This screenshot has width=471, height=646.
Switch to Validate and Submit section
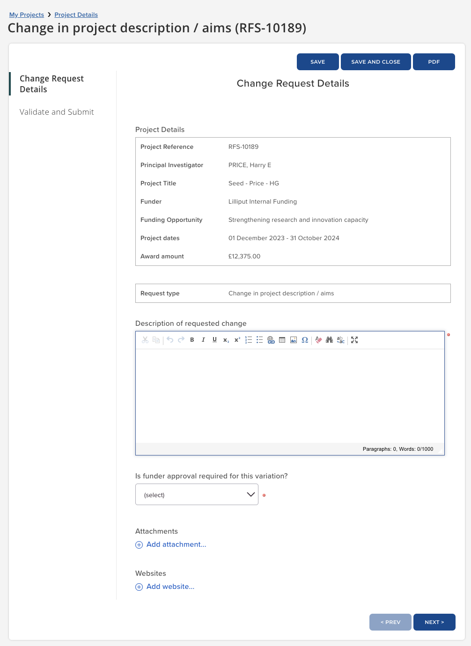[x=57, y=112]
